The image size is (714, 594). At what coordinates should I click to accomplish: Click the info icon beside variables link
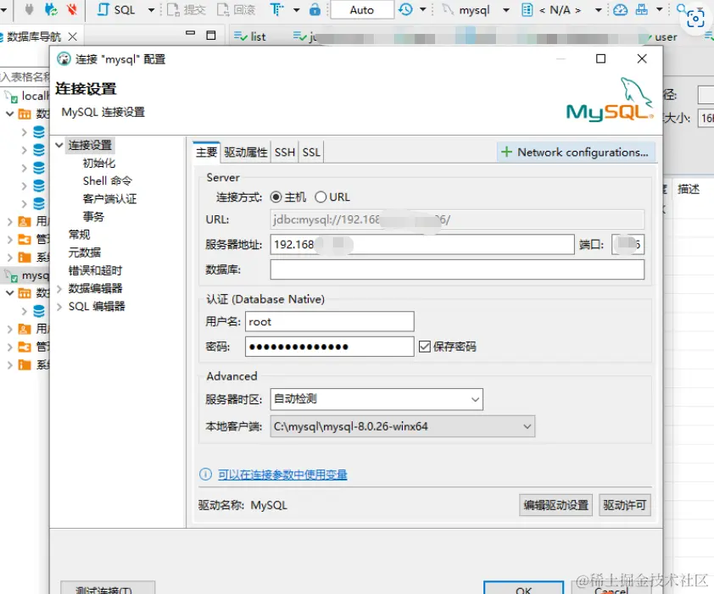pyautogui.click(x=205, y=475)
